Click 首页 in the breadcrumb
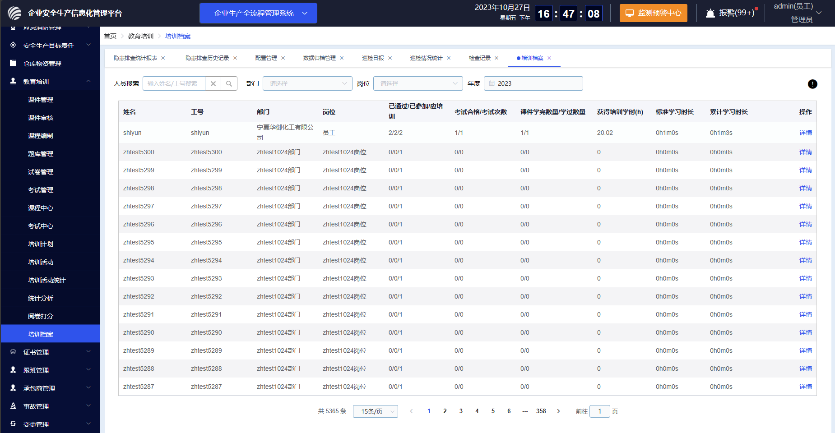This screenshot has height=433, width=835. pyautogui.click(x=110, y=36)
